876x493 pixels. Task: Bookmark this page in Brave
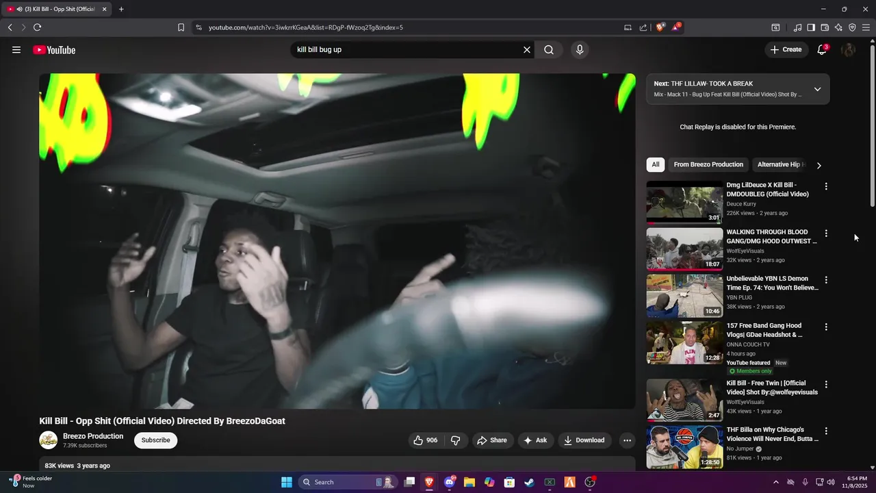(x=181, y=27)
